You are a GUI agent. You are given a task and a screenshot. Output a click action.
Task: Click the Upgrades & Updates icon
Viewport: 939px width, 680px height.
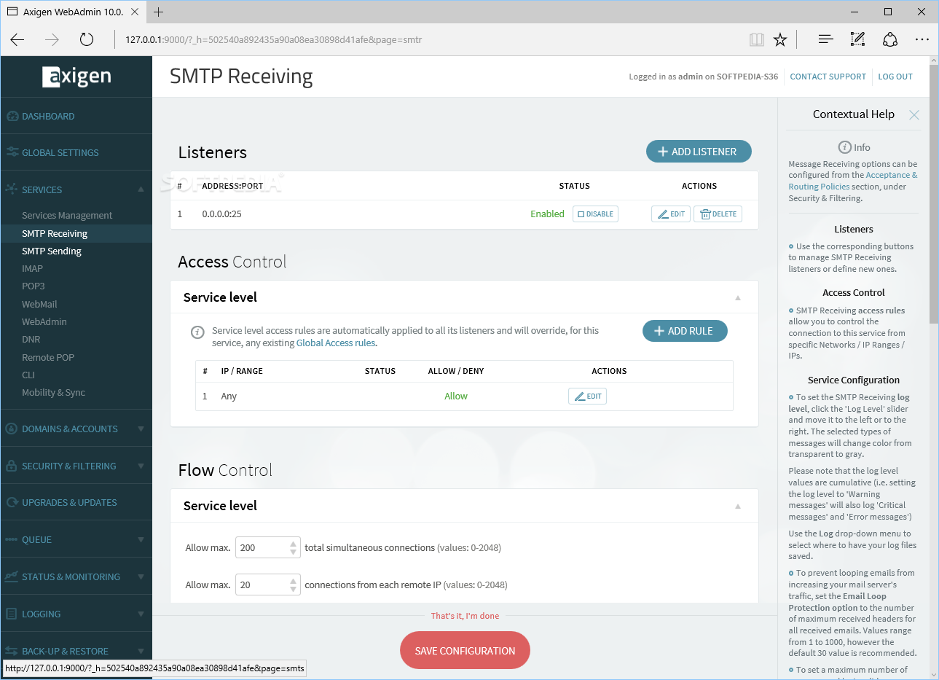tap(12, 502)
